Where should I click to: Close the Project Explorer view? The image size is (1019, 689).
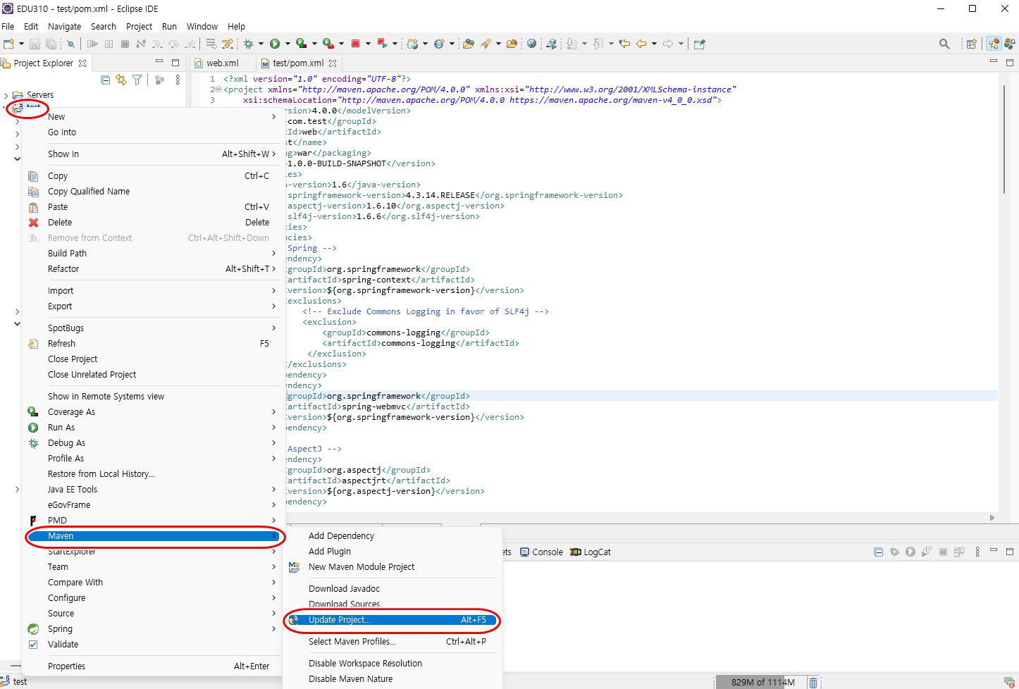point(82,63)
